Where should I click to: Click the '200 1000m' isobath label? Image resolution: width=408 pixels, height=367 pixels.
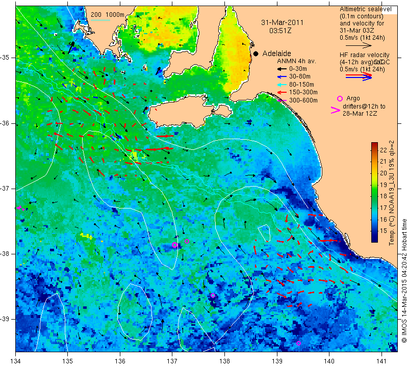point(108,15)
